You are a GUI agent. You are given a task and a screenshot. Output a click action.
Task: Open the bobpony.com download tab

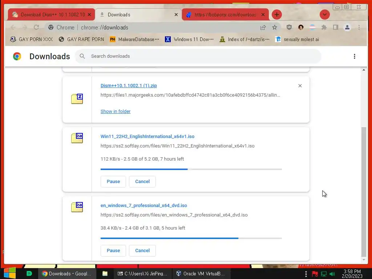(225, 15)
